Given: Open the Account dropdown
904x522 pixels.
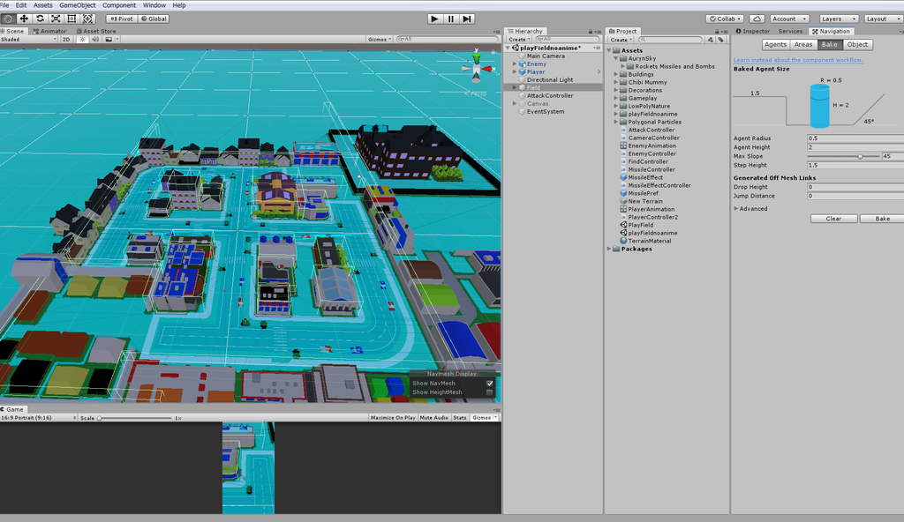Looking at the screenshot, I should (789, 19).
